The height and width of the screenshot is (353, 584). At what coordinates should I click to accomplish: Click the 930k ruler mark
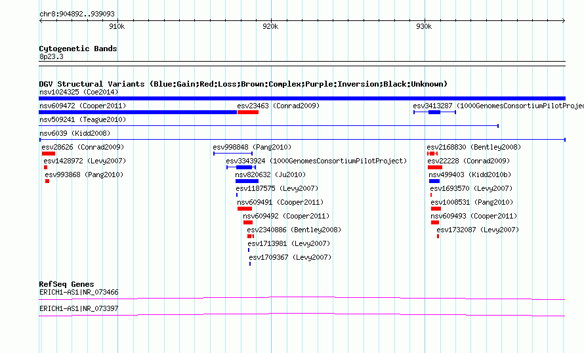click(x=424, y=26)
